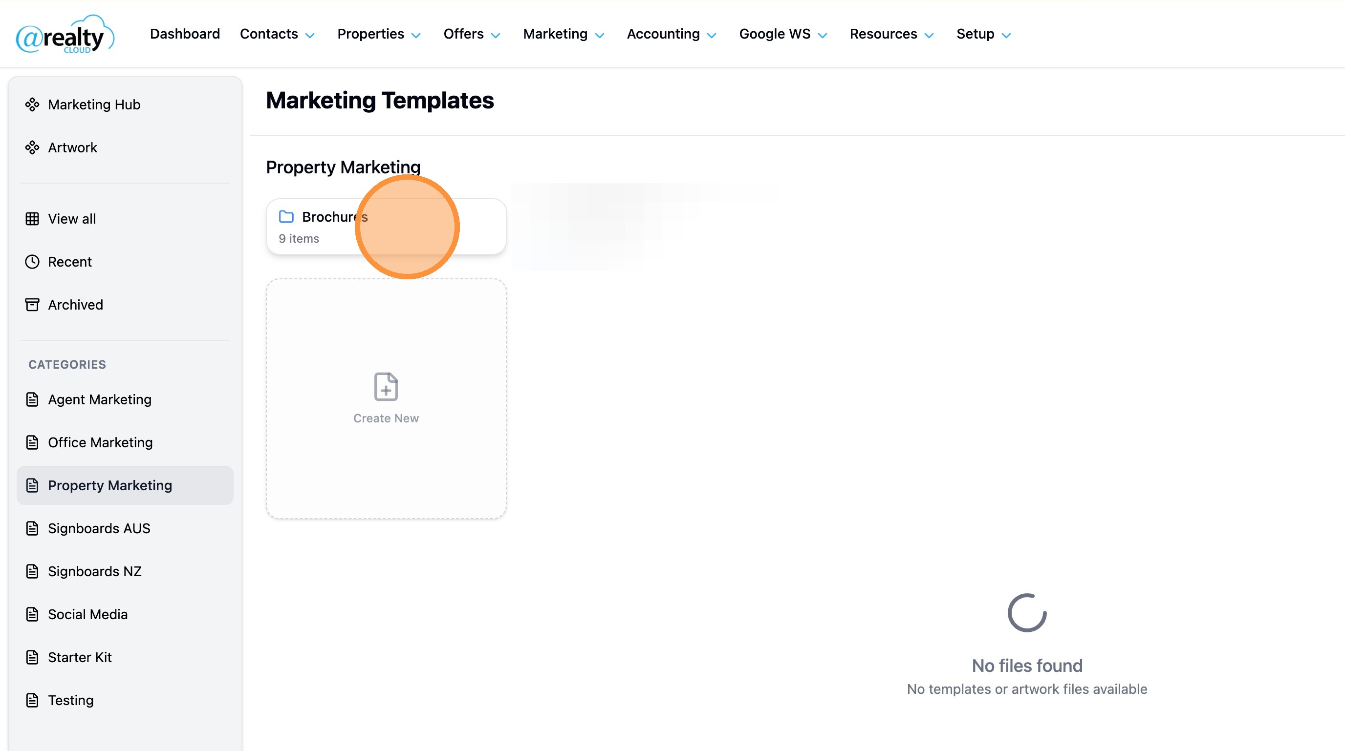The image size is (1345, 751).
Task: Expand the Setup dropdown chevron
Action: pyautogui.click(x=1007, y=35)
